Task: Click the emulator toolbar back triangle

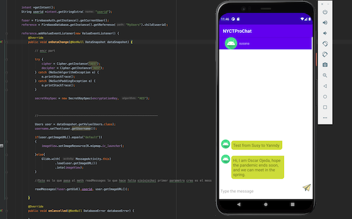Action: [325, 86]
